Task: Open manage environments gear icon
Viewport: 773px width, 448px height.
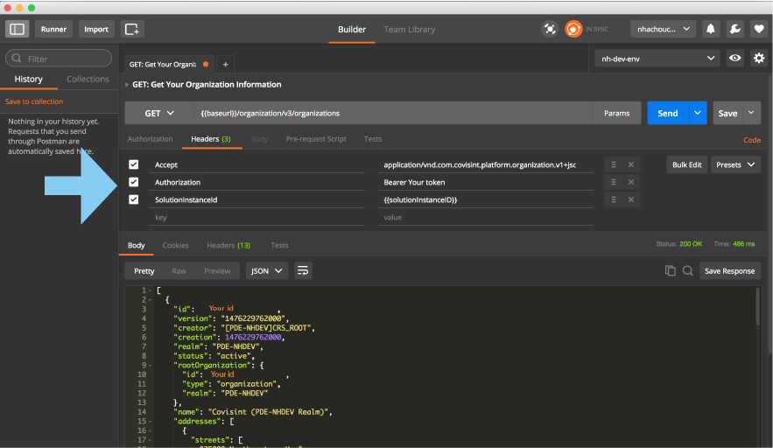Action: (759, 59)
